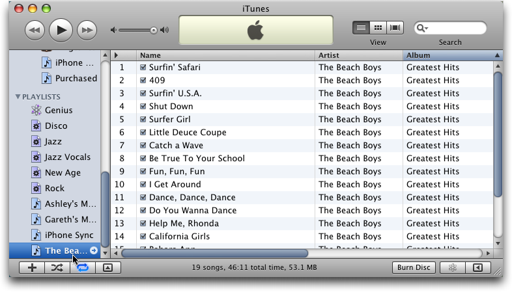Click the Burn Disc button

pyautogui.click(x=414, y=267)
